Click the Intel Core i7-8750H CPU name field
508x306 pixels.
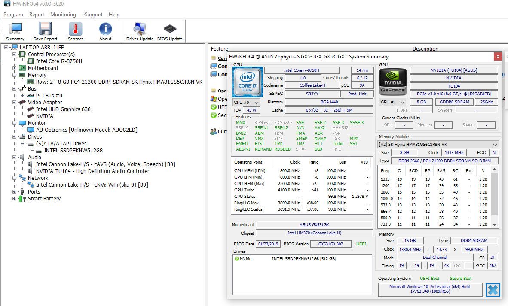[x=302, y=70]
